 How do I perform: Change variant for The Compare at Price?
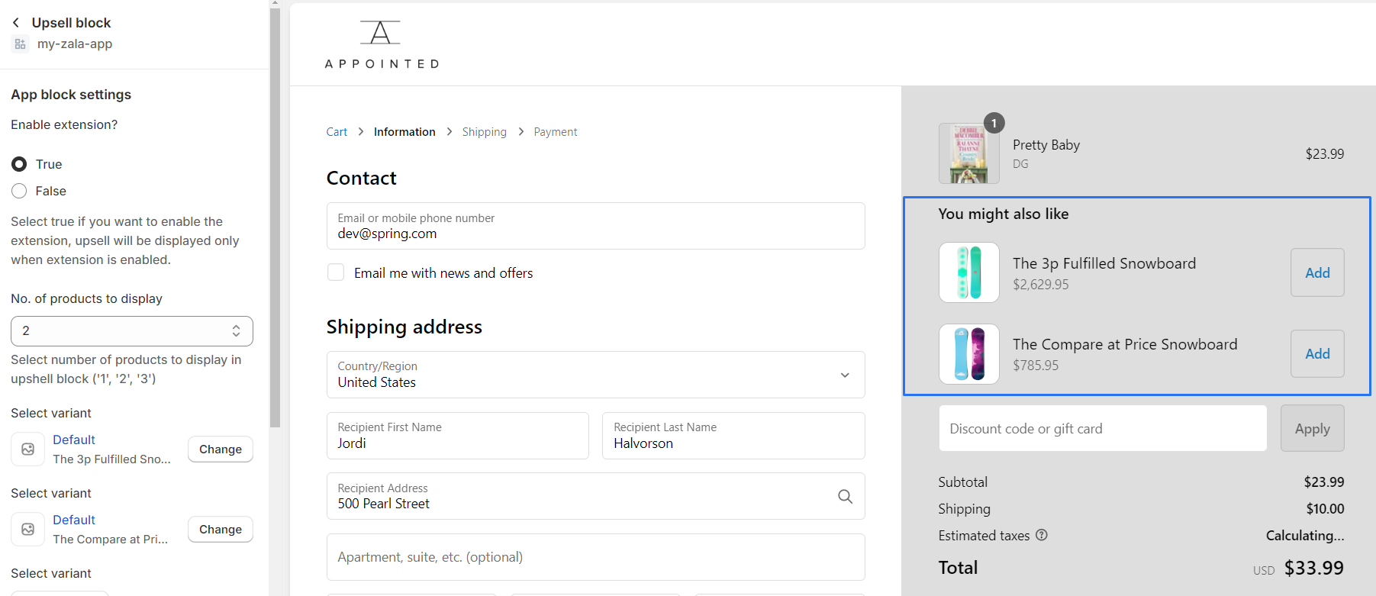tap(221, 530)
